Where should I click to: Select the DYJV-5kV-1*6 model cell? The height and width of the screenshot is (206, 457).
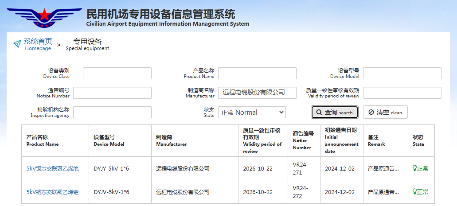[x=120, y=192]
